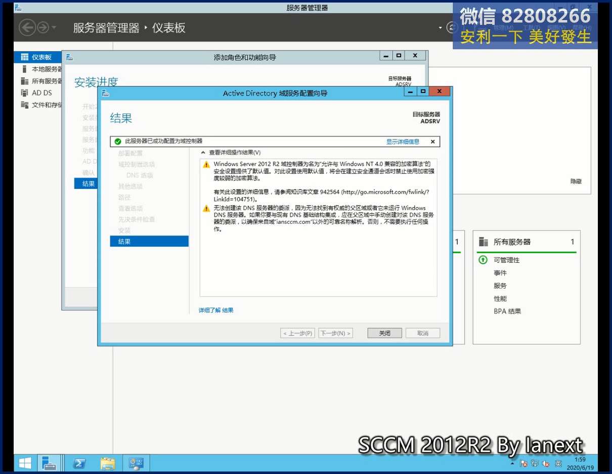
Task: Maximize the AD DS configuration wizard
Action: (x=422, y=91)
